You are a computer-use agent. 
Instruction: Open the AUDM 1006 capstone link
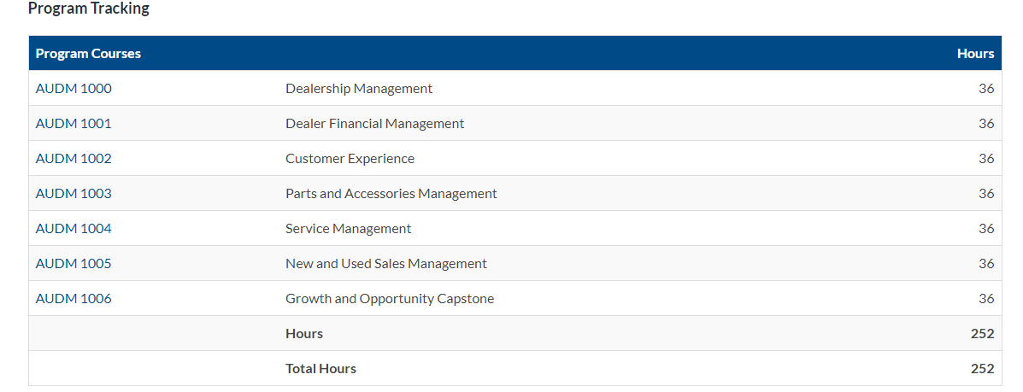click(73, 299)
